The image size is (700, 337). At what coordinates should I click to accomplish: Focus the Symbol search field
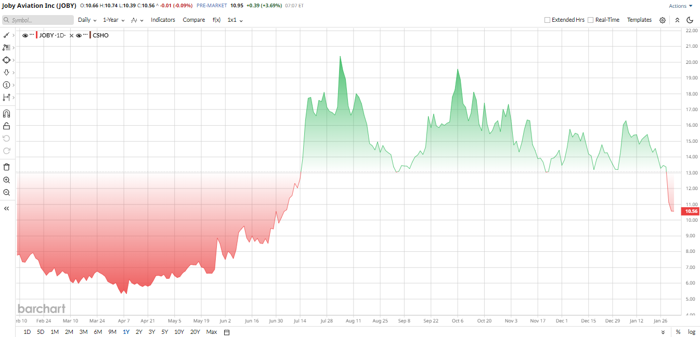(37, 20)
